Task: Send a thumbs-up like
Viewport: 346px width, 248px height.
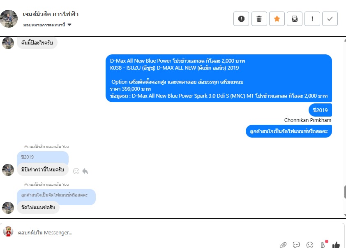Action: tap(336, 245)
